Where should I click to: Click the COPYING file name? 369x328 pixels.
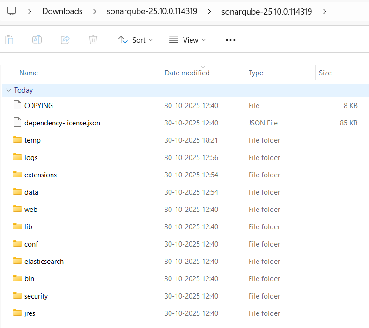[38, 106]
